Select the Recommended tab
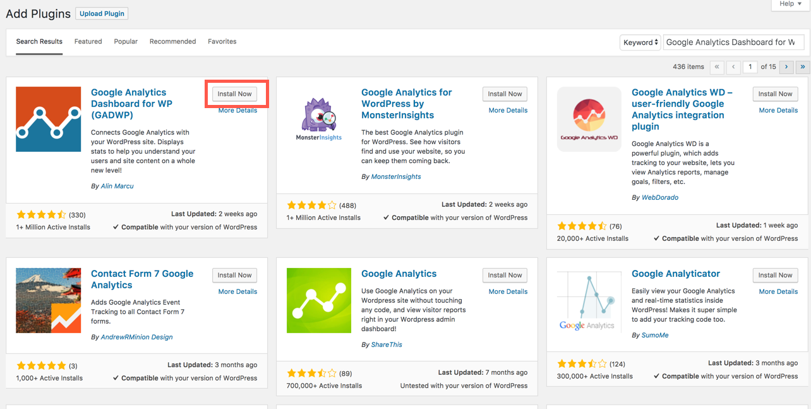The height and width of the screenshot is (409, 811). click(172, 42)
